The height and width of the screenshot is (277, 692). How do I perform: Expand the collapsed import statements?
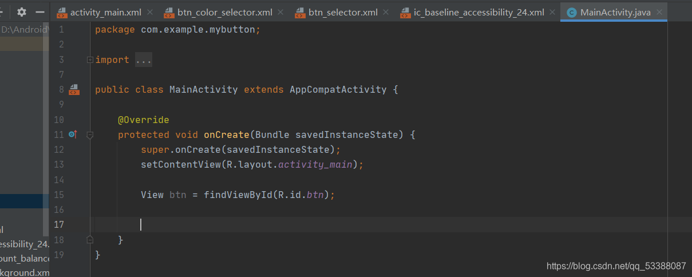coord(89,60)
